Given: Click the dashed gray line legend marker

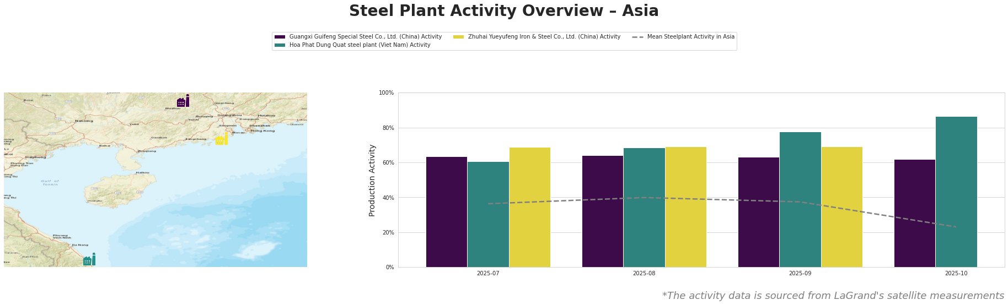Looking at the screenshot, I should click(x=637, y=37).
